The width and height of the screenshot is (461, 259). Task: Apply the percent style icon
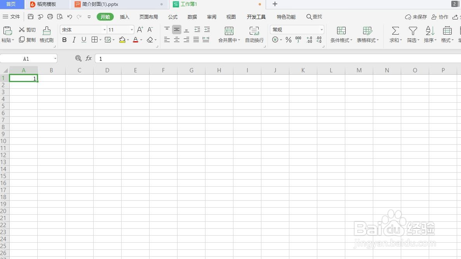click(288, 39)
